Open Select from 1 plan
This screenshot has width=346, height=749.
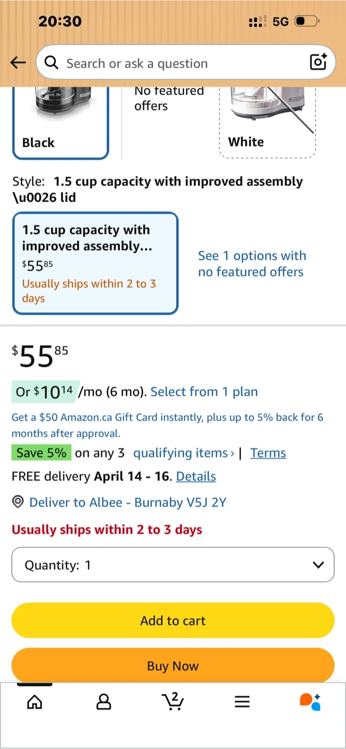pyautogui.click(x=204, y=392)
